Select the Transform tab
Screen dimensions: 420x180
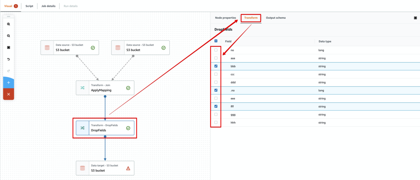pyautogui.click(x=251, y=18)
